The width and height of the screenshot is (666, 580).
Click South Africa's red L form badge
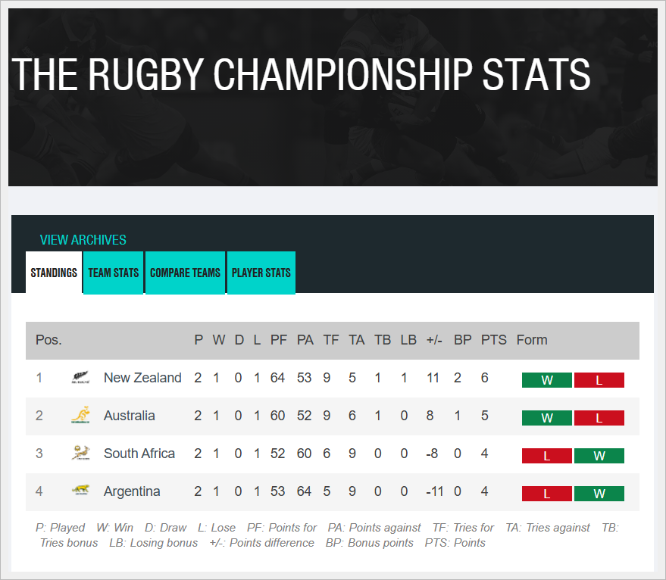coord(547,456)
